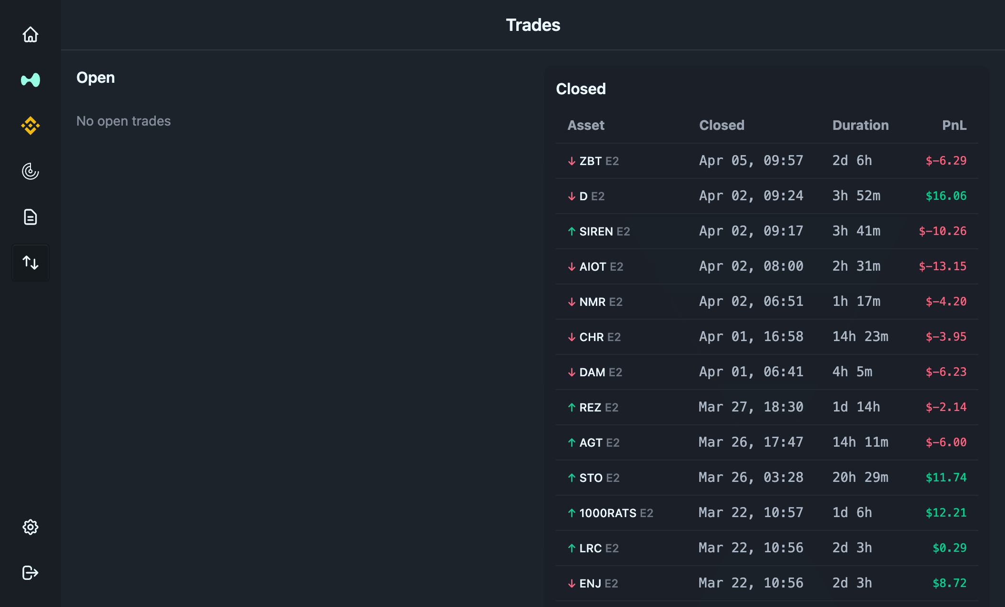Open the document logs icon
The image size is (1005, 607).
[x=30, y=217]
